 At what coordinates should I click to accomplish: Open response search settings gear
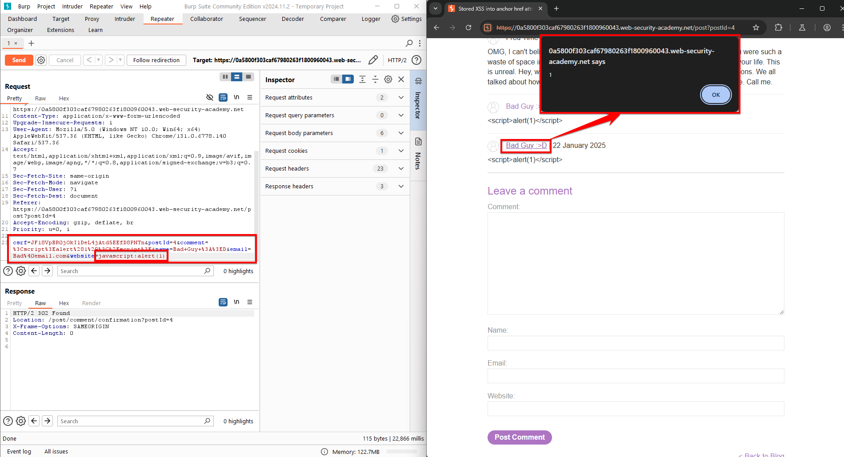point(21,421)
